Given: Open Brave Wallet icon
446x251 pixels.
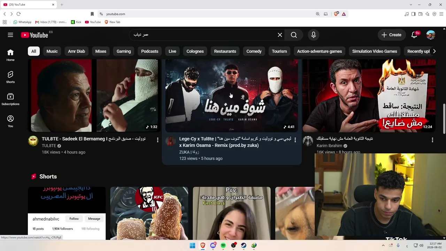Looking at the screenshot, I should (x=421, y=14).
